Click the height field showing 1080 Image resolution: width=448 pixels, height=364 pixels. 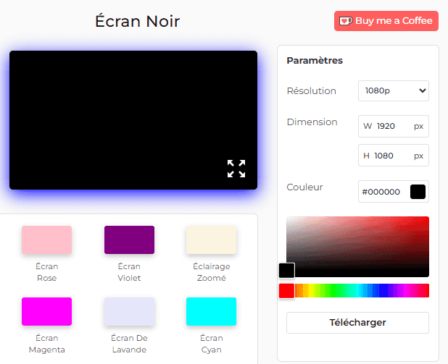tap(394, 156)
